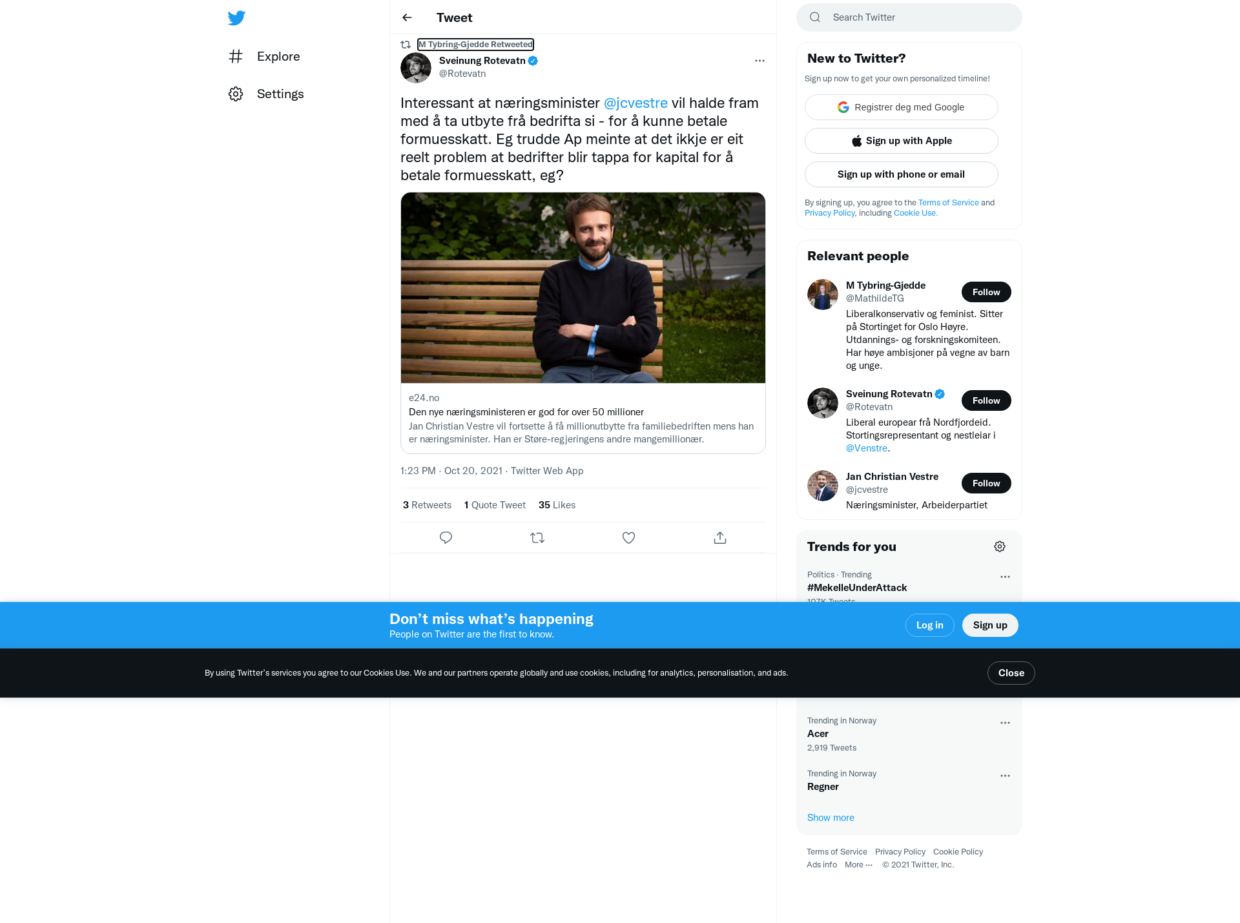The width and height of the screenshot is (1240, 923).
Task: Reply to tweet via speech bubble icon
Action: coord(446,537)
